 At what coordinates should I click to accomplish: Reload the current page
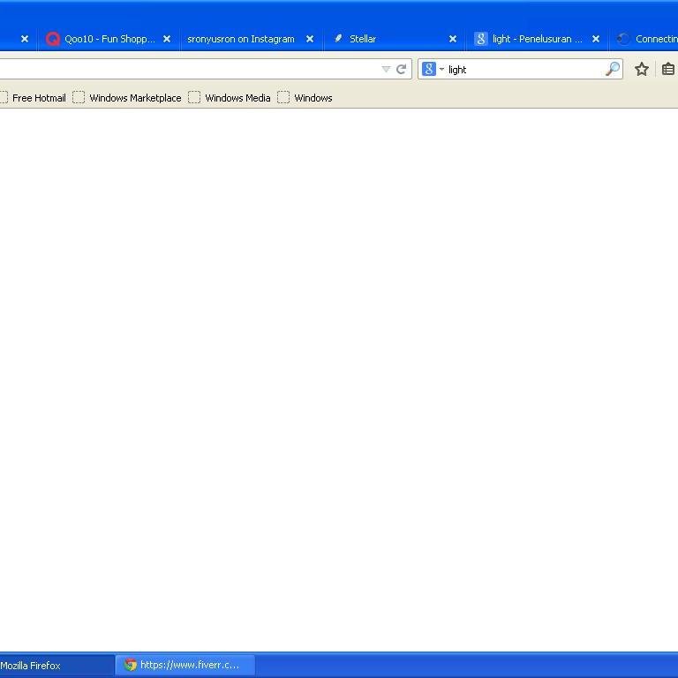point(402,69)
